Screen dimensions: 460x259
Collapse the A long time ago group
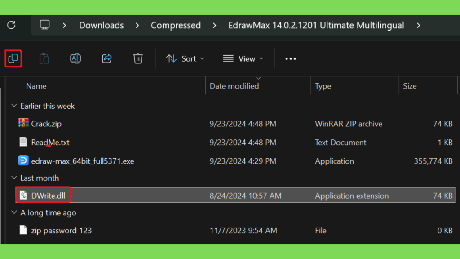[14, 212]
